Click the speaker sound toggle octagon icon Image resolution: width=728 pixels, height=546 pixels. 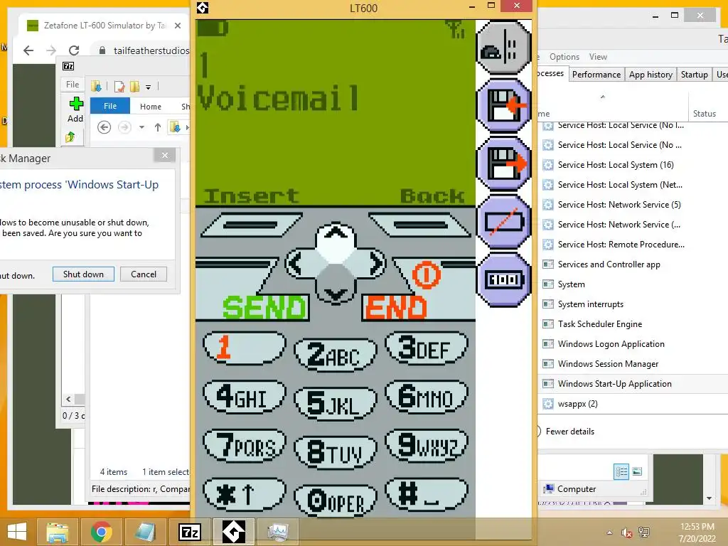click(x=504, y=48)
